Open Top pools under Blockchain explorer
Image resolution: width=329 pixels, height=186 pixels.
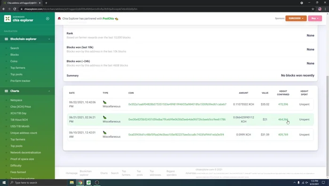[16, 74]
